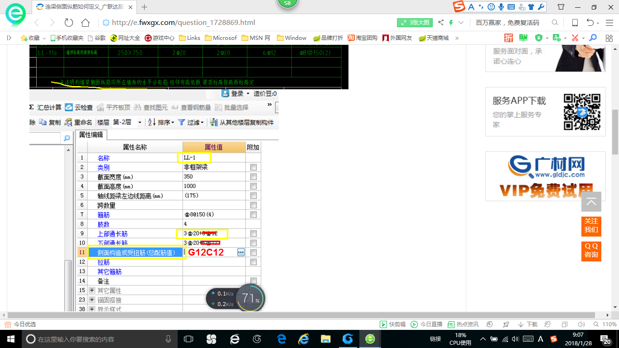This screenshot has height=348, width=619.
Task: Select the 侧面构造或受扭筋 property row
Action: 136,252
